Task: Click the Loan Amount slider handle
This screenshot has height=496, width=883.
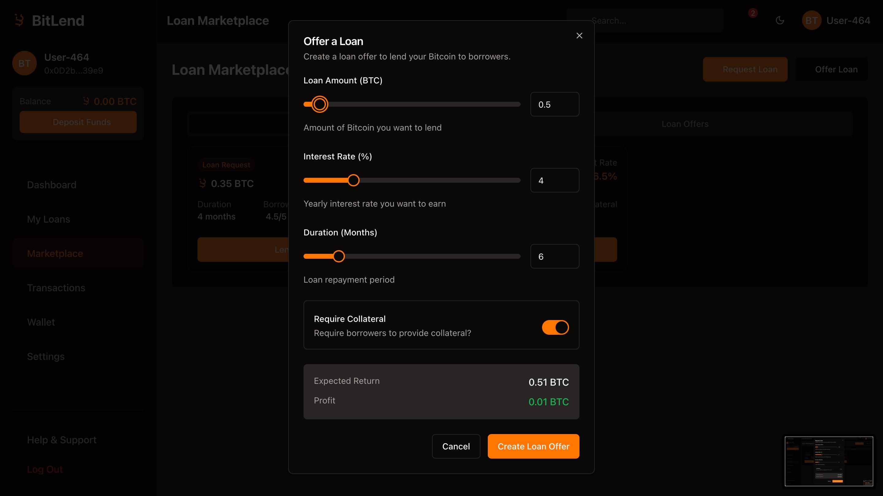Action: (319, 104)
